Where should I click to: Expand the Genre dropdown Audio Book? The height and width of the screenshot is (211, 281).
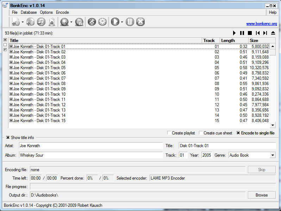click(273, 155)
